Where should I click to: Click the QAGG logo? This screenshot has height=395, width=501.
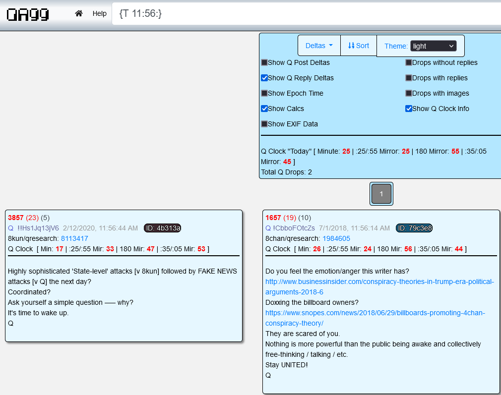coord(28,14)
